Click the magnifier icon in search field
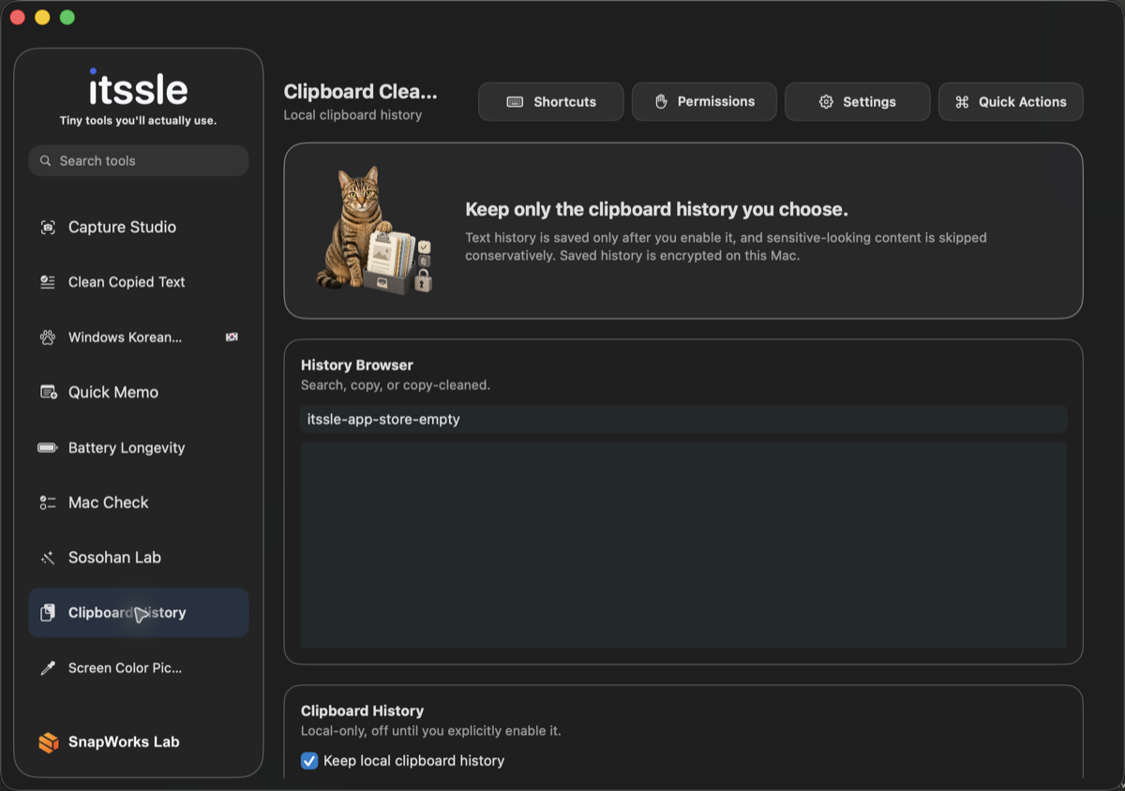1125x791 pixels. click(x=45, y=161)
